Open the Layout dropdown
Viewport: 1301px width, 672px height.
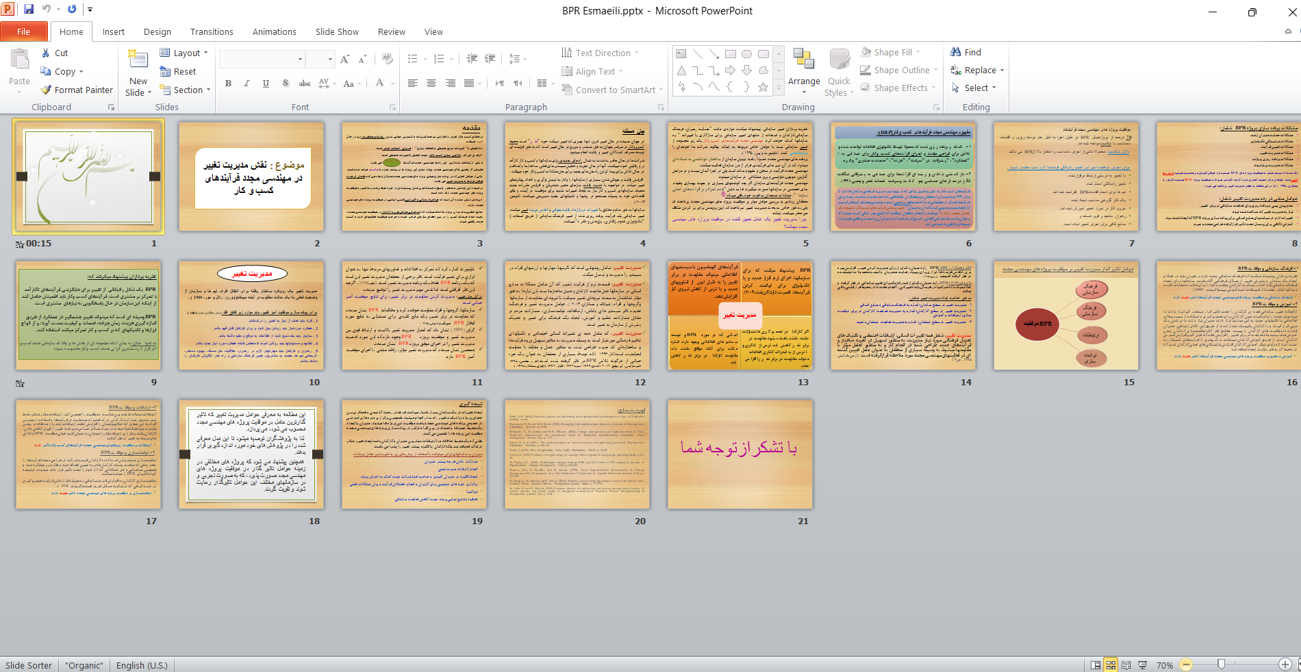(x=184, y=53)
